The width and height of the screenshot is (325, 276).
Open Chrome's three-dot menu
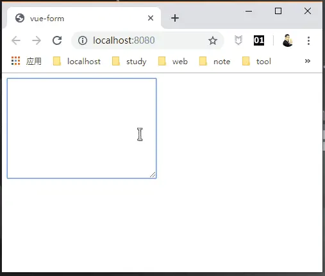click(308, 40)
